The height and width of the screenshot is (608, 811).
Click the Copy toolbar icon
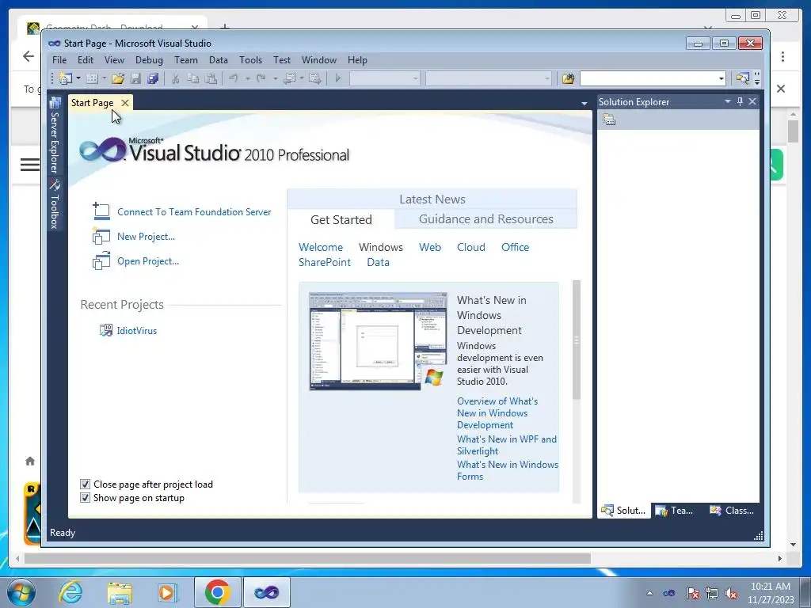click(x=193, y=78)
